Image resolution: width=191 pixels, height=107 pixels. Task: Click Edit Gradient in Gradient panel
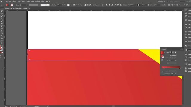(173, 55)
